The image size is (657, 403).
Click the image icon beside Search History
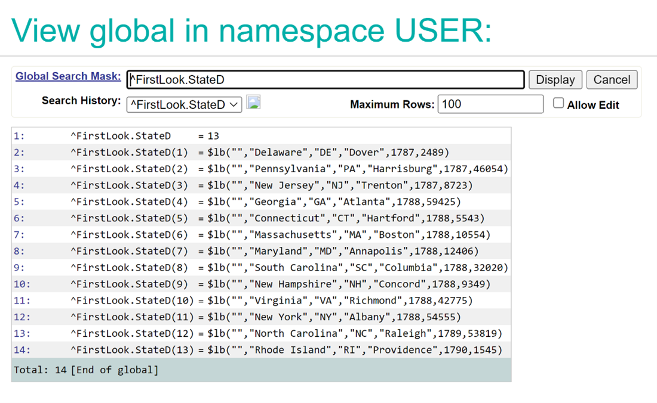tap(253, 102)
